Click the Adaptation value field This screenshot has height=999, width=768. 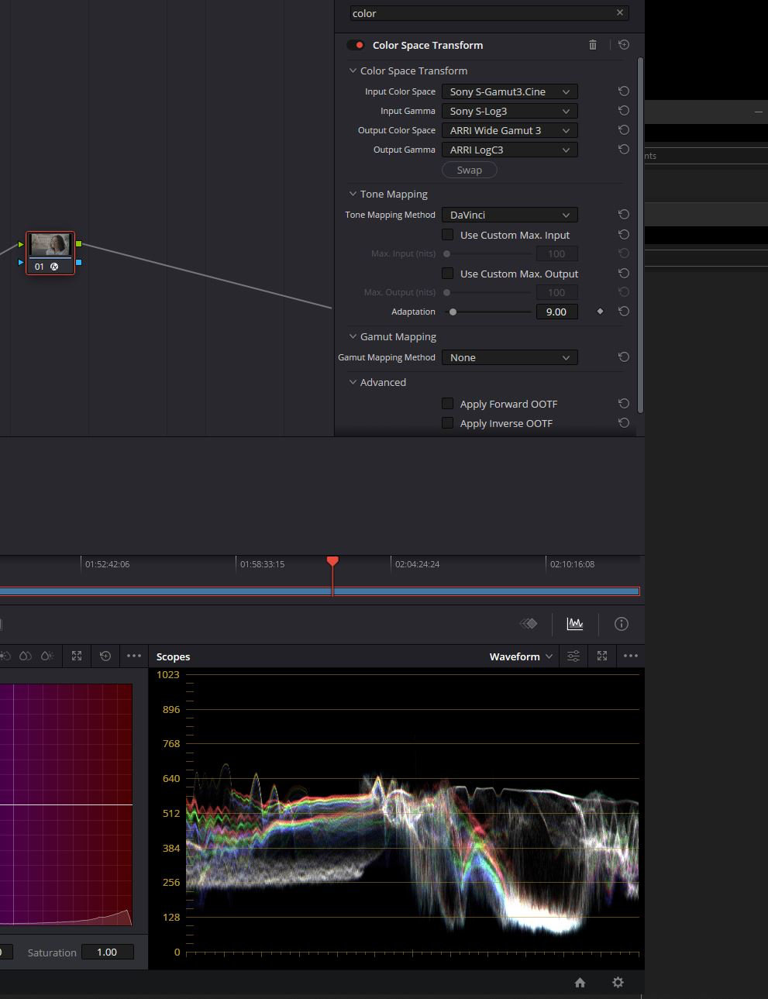556,312
